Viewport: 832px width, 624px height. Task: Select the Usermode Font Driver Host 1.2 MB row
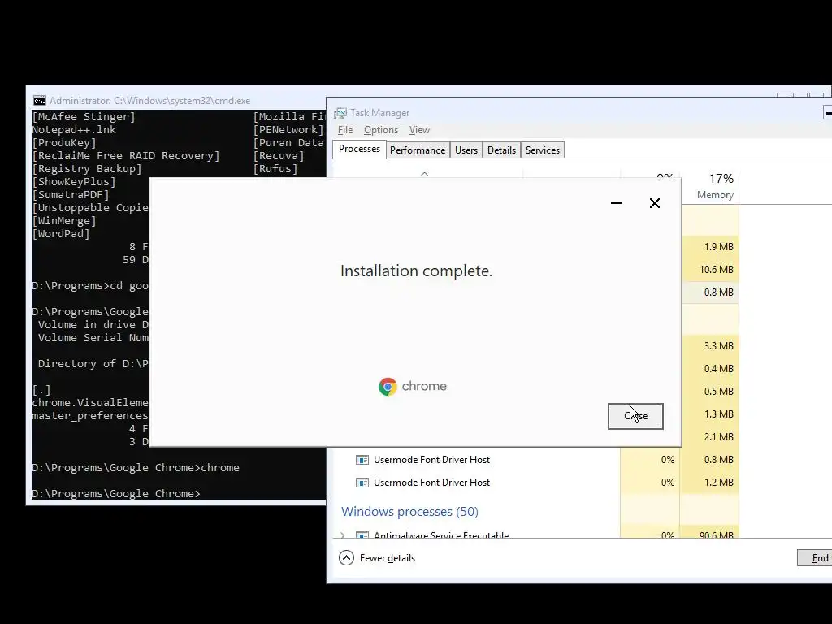tap(536, 483)
